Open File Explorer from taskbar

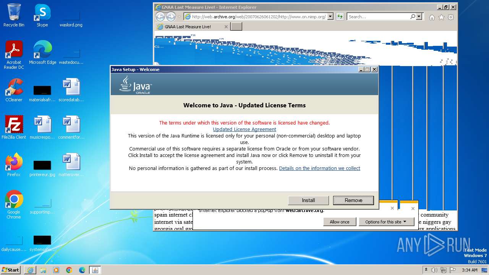point(43,270)
